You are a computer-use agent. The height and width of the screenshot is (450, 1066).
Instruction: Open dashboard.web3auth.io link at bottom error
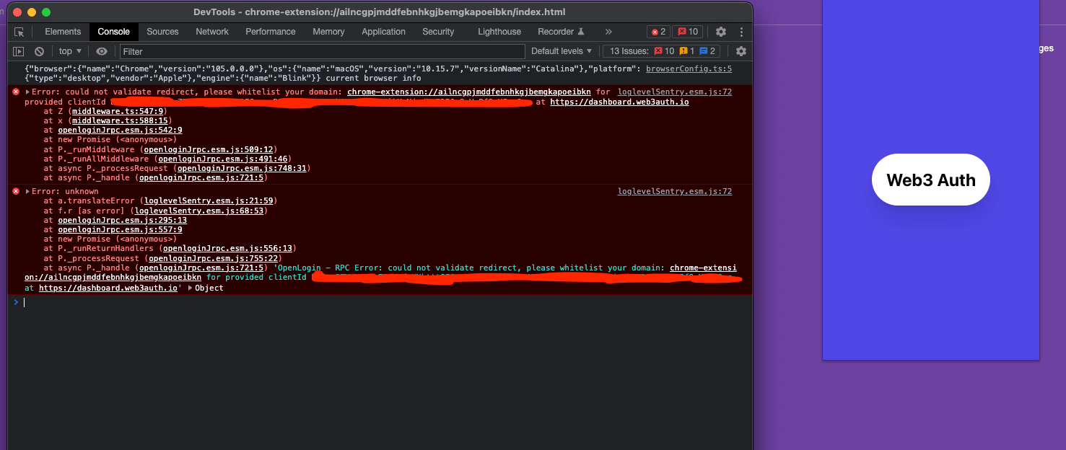(x=108, y=288)
